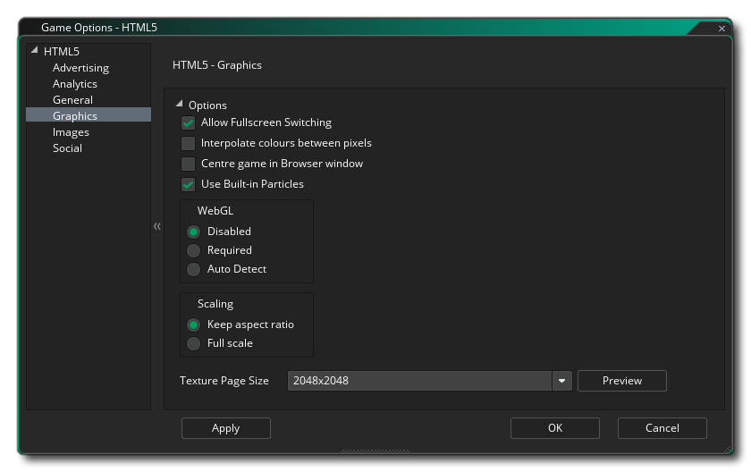Enable Interpolate colours between pixels
Screen dimensions: 751x472
point(189,144)
